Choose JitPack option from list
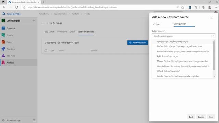Image resolution: width=219 pixels, height=123 pixels. 182,71
